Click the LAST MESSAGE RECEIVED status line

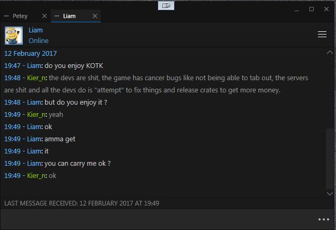click(x=82, y=203)
